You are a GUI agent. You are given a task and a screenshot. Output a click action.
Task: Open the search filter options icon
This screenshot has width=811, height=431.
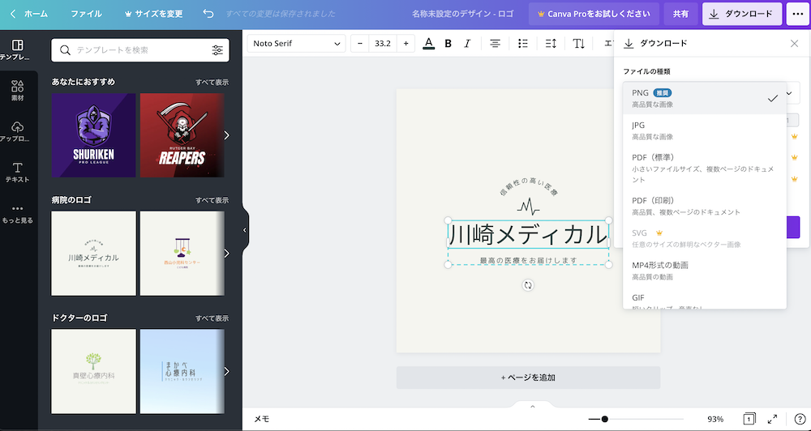217,50
